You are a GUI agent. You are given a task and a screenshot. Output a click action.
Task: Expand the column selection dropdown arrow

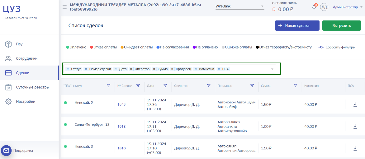(x=272, y=69)
